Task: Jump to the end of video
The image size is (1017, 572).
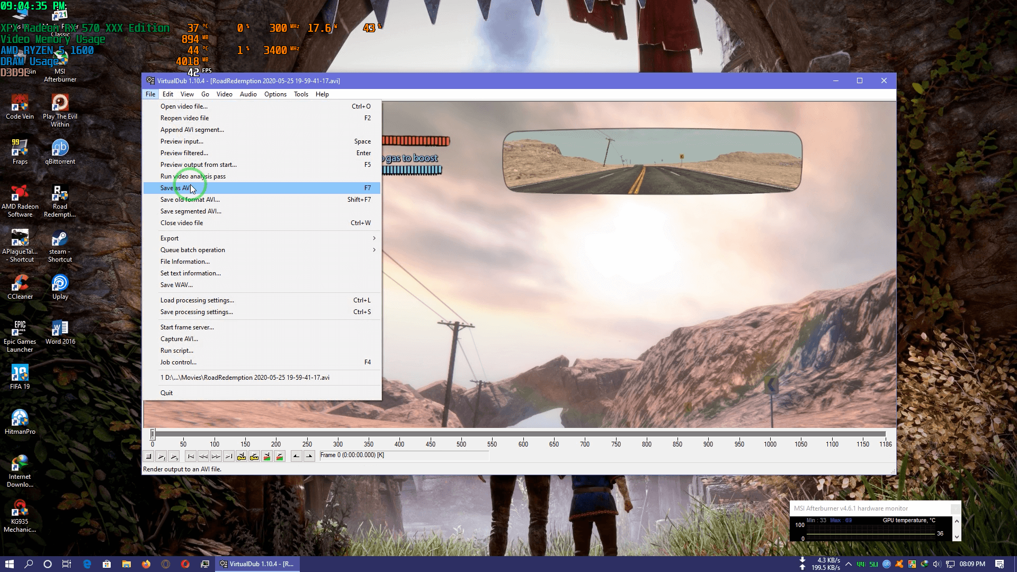Action: click(229, 456)
